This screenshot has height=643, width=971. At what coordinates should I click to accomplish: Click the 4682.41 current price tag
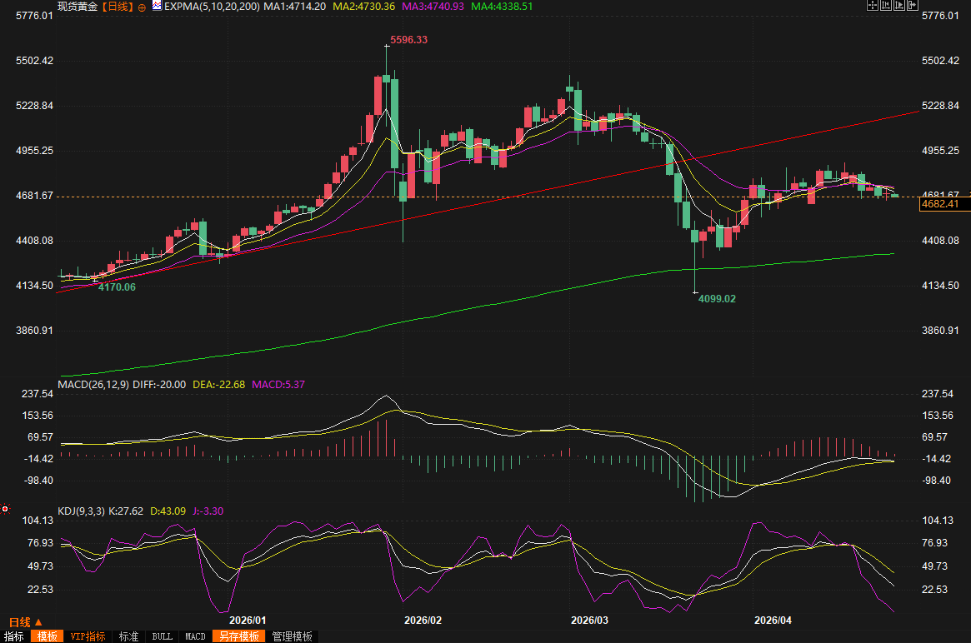(x=945, y=203)
